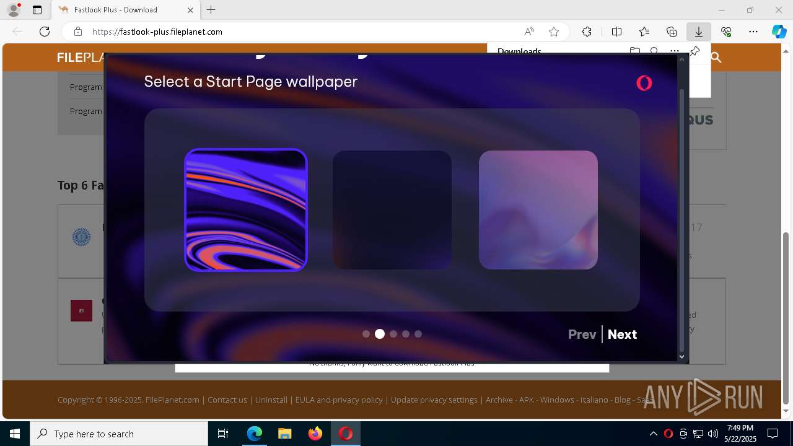Open Edge Settings and more menu

(x=753, y=32)
